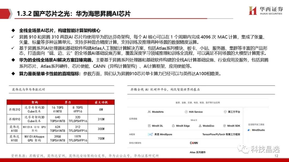This screenshot has width=289, height=162.
Task: Click the 架构 column header
Action: click(x=35, y=102)
